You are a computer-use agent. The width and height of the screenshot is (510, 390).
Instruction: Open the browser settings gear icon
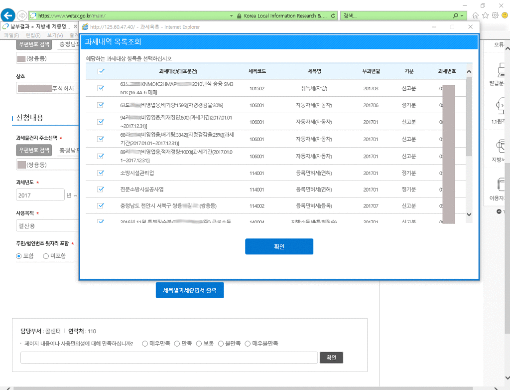tap(495, 15)
